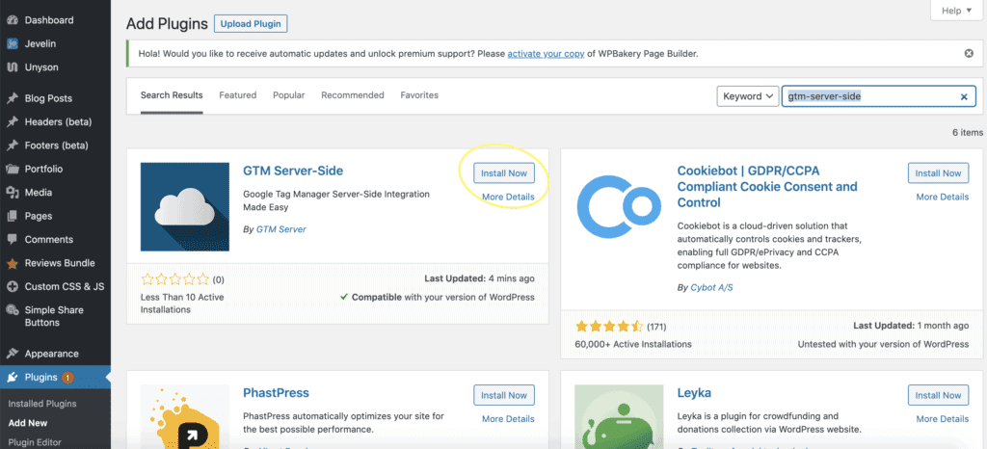Open Plugin Editor submenu item

coord(35,442)
